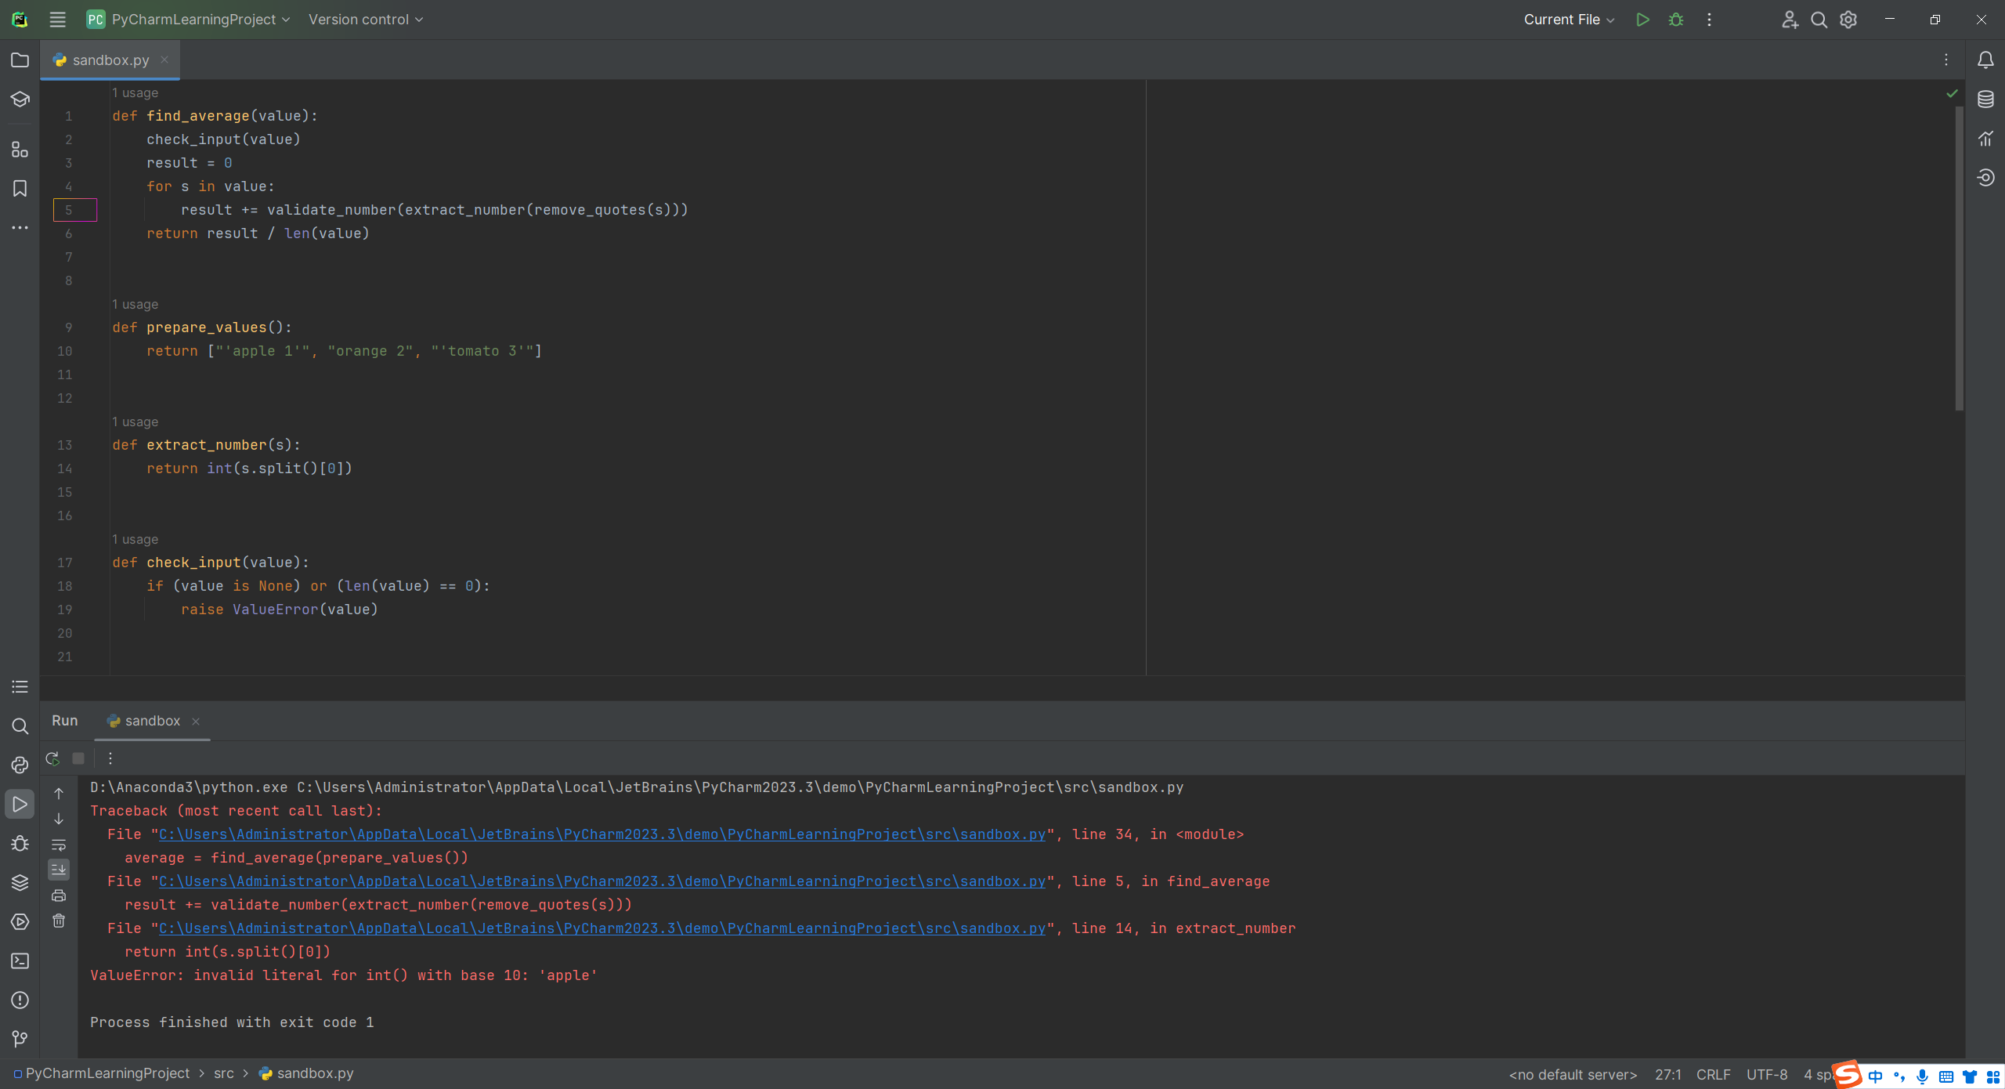Open the Database tool window
The width and height of the screenshot is (2005, 1089).
(1985, 99)
